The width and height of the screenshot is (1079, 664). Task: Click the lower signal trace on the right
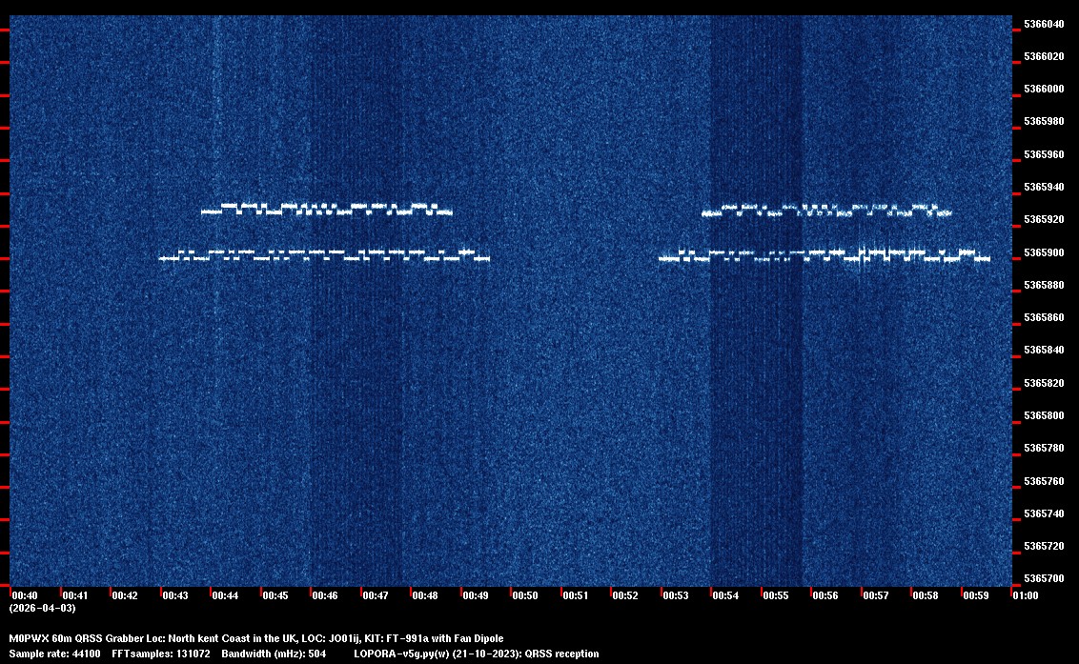[825, 256]
